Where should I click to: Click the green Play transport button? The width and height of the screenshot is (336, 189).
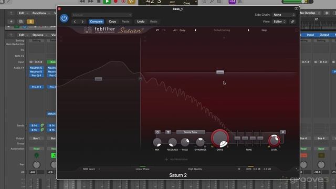(x=107, y=2)
